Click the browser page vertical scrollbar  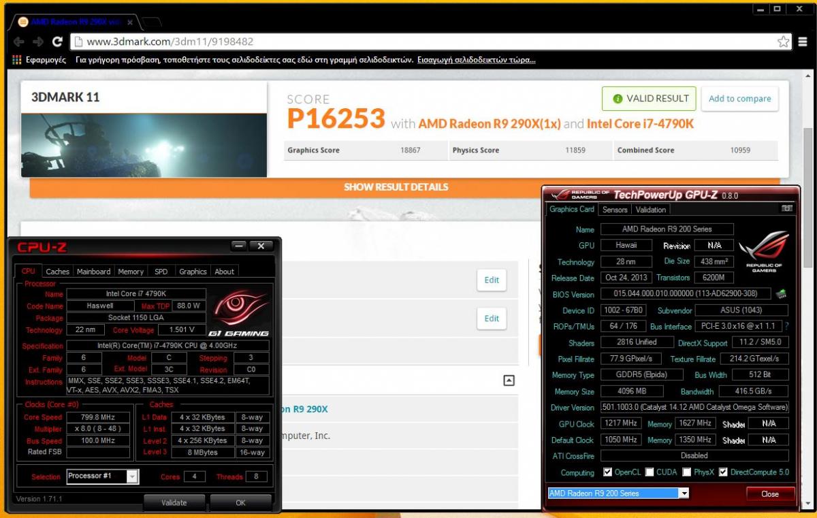tap(808, 197)
